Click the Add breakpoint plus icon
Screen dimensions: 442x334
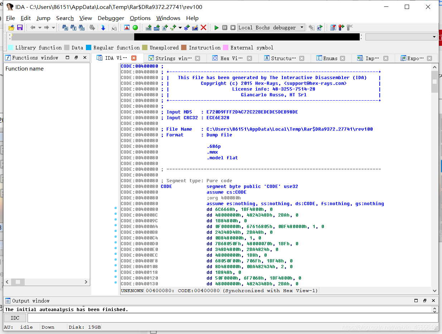click(341, 28)
